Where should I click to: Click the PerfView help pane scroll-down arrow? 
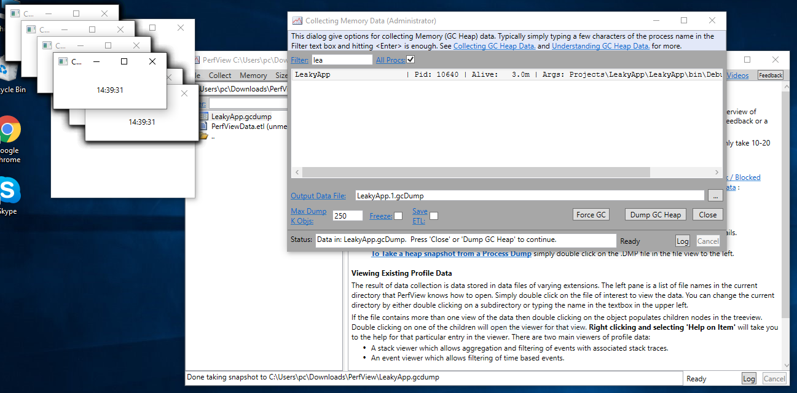785,365
